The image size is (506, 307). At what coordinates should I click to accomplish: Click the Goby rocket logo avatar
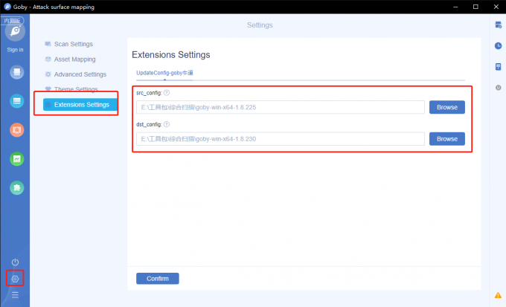coord(15,32)
